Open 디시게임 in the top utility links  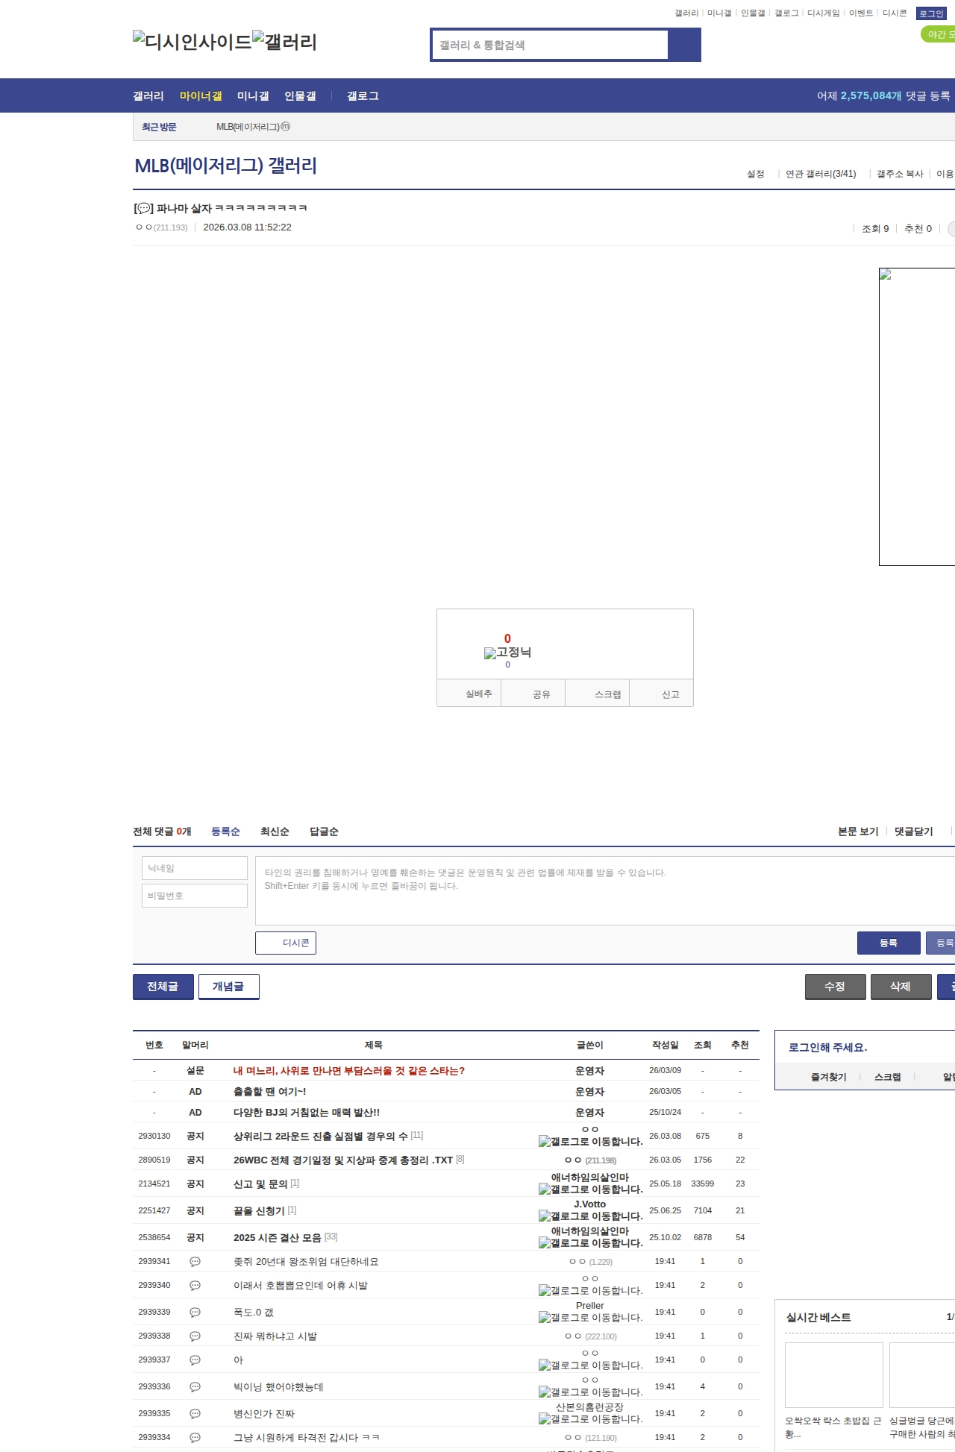tap(824, 13)
